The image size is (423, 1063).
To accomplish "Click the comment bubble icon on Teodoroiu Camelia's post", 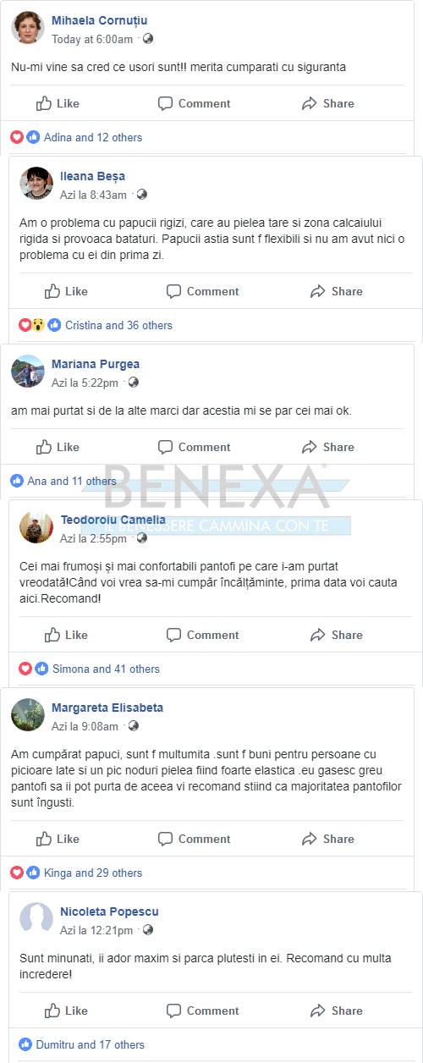I will pyautogui.click(x=173, y=635).
